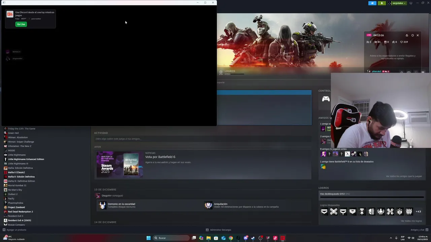
Task: Open 'Ver todos mis logros' link
Action: pyautogui.click(x=411, y=221)
